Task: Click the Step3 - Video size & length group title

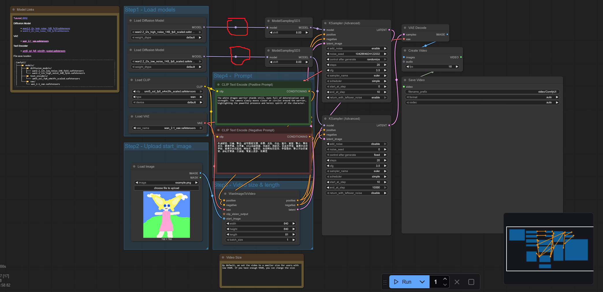Action: coord(247,185)
